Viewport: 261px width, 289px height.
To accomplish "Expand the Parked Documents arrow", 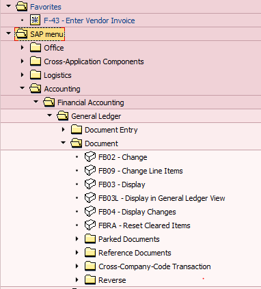I will (x=77, y=239).
